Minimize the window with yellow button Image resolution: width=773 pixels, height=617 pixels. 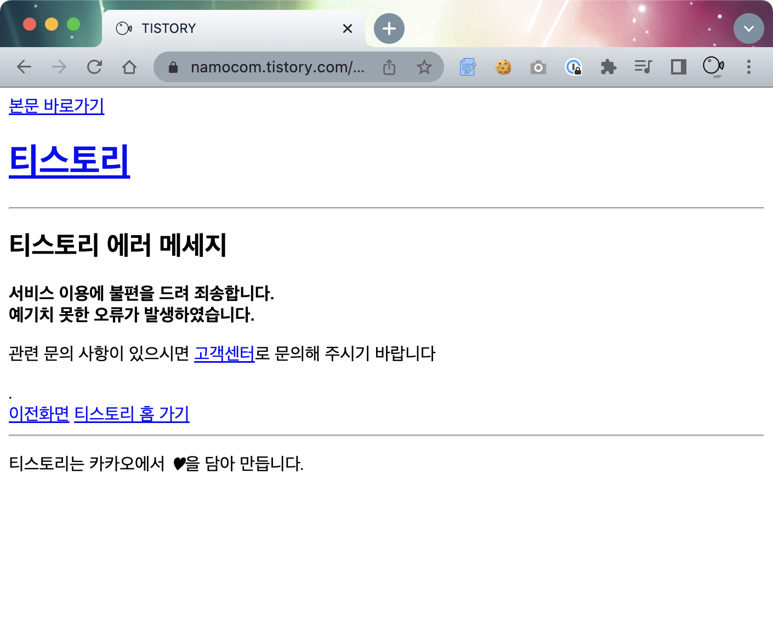point(52,24)
